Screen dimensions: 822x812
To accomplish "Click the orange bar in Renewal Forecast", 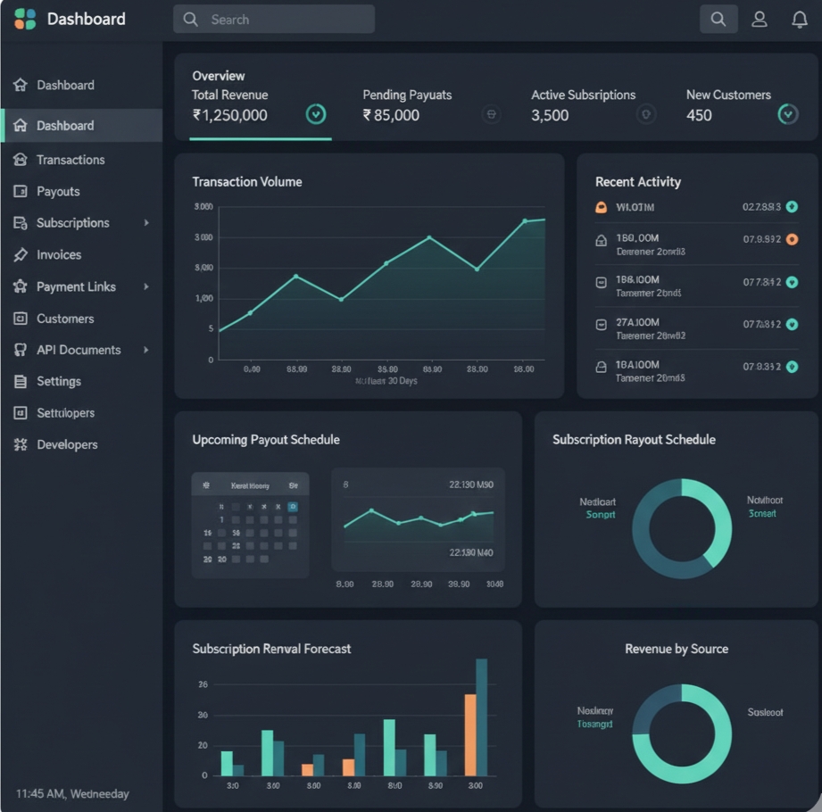I will [x=470, y=733].
